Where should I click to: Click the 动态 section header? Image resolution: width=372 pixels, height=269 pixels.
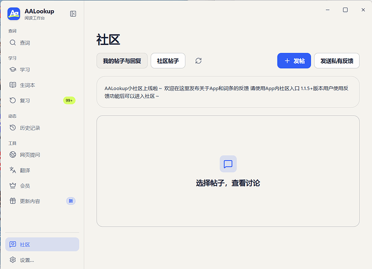click(x=12, y=116)
